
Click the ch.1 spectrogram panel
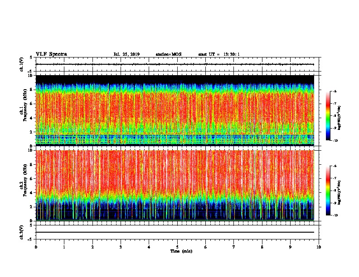pyautogui.click(x=175, y=110)
